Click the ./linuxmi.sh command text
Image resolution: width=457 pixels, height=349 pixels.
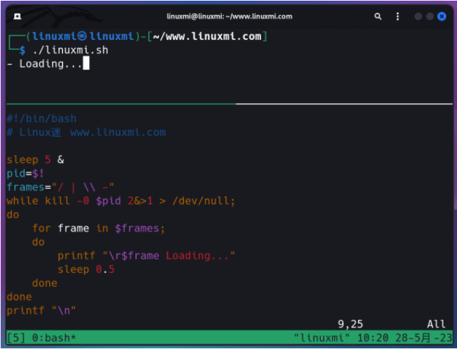(70, 50)
